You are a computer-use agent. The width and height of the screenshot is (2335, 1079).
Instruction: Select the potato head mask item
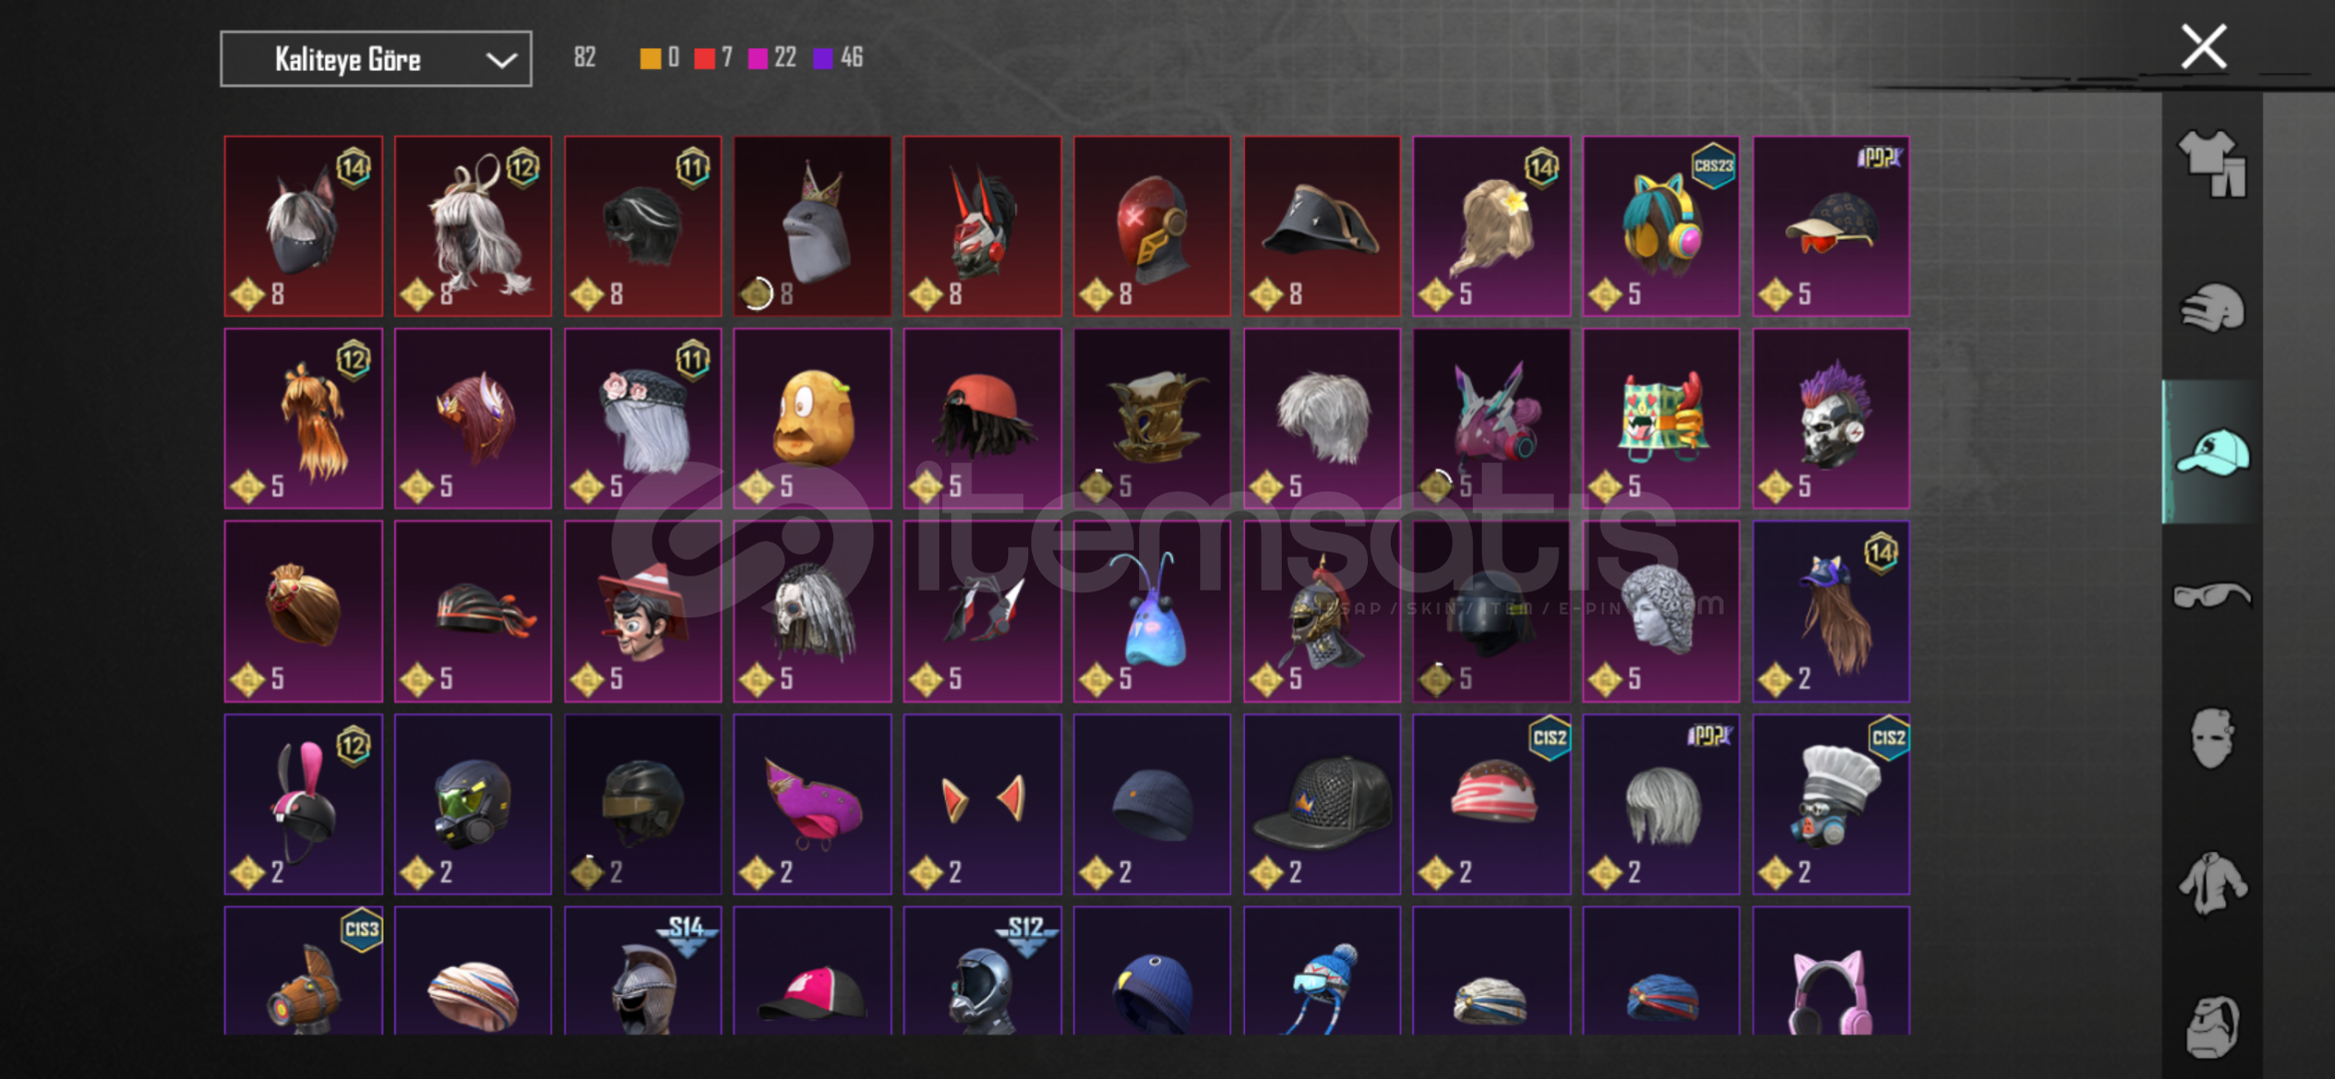click(812, 419)
